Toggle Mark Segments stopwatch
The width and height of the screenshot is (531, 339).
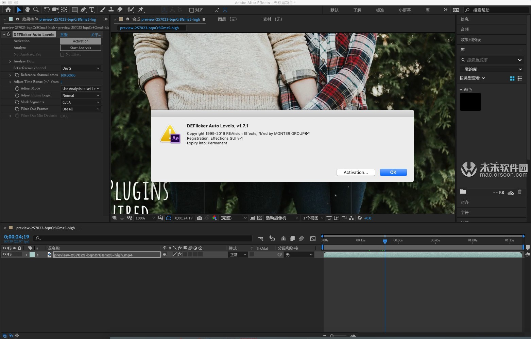coord(17,102)
